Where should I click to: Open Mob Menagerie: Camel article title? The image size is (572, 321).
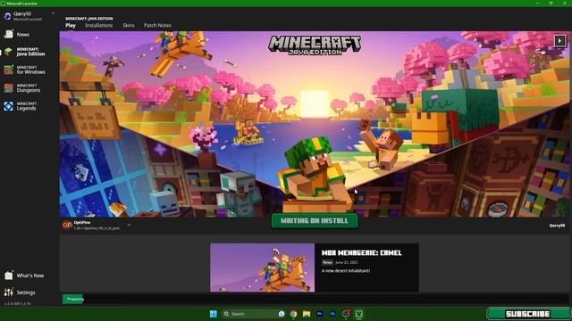[x=361, y=252]
